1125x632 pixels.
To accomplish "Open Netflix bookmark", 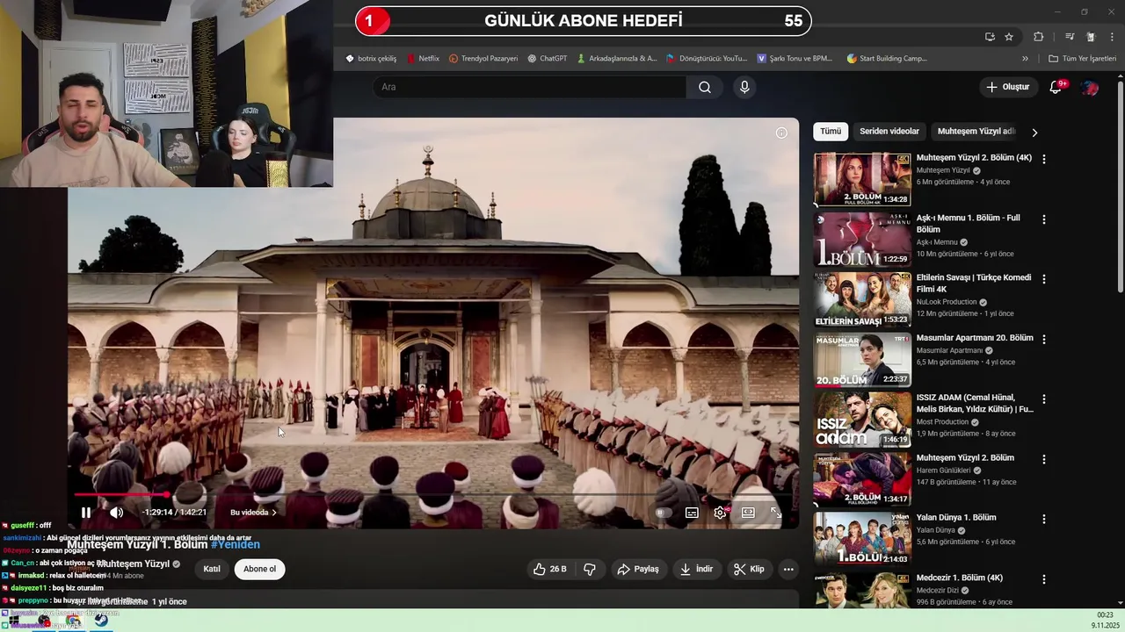I will click(x=423, y=59).
